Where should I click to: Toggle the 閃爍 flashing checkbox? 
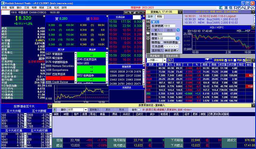(x=244, y=60)
